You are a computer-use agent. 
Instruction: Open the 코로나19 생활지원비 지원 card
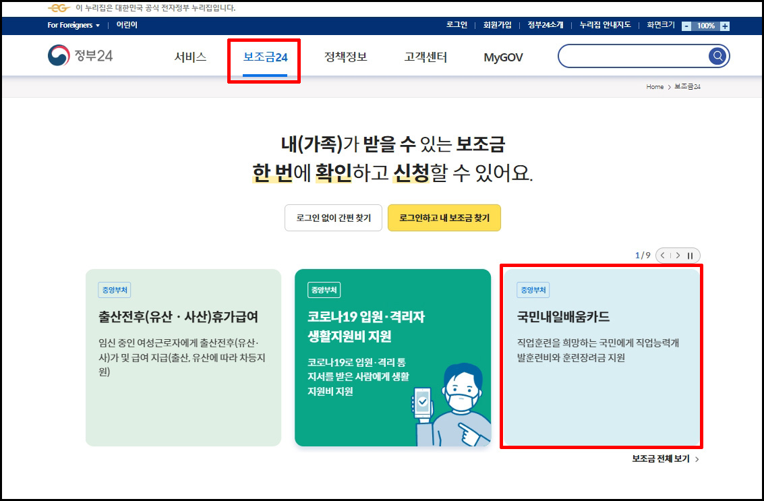pos(392,358)
